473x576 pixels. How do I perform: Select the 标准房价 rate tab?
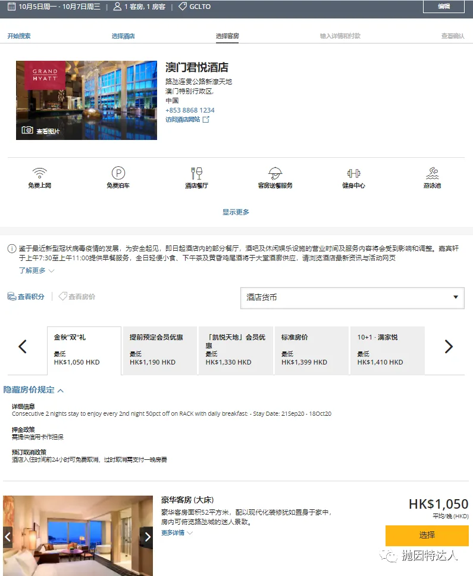click(x=312, y=350)
